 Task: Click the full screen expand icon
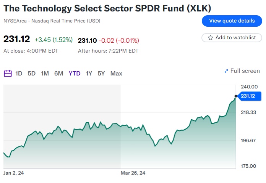226,71
